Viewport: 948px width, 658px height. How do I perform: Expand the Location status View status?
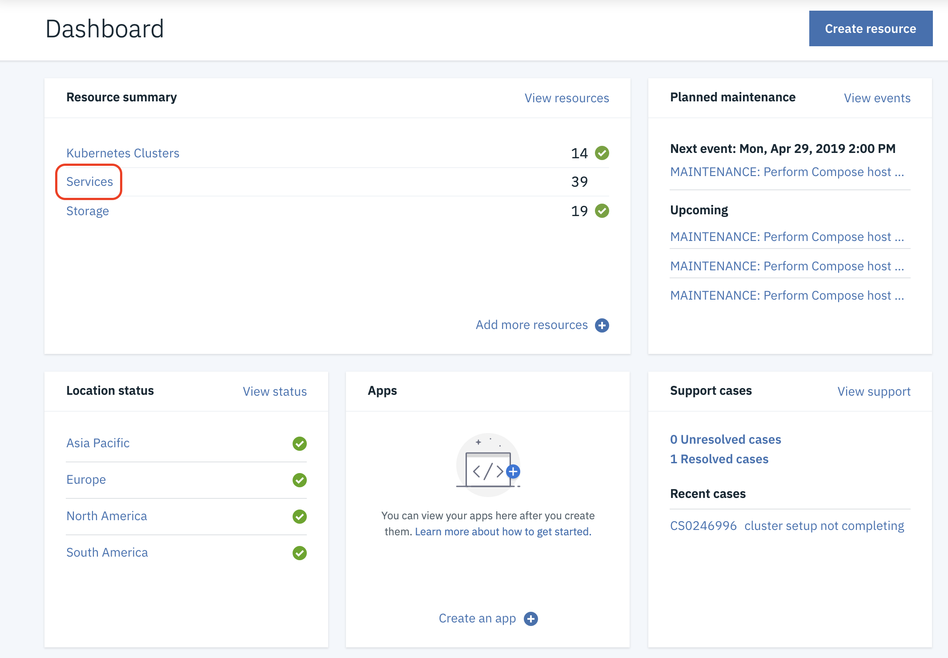275,391
